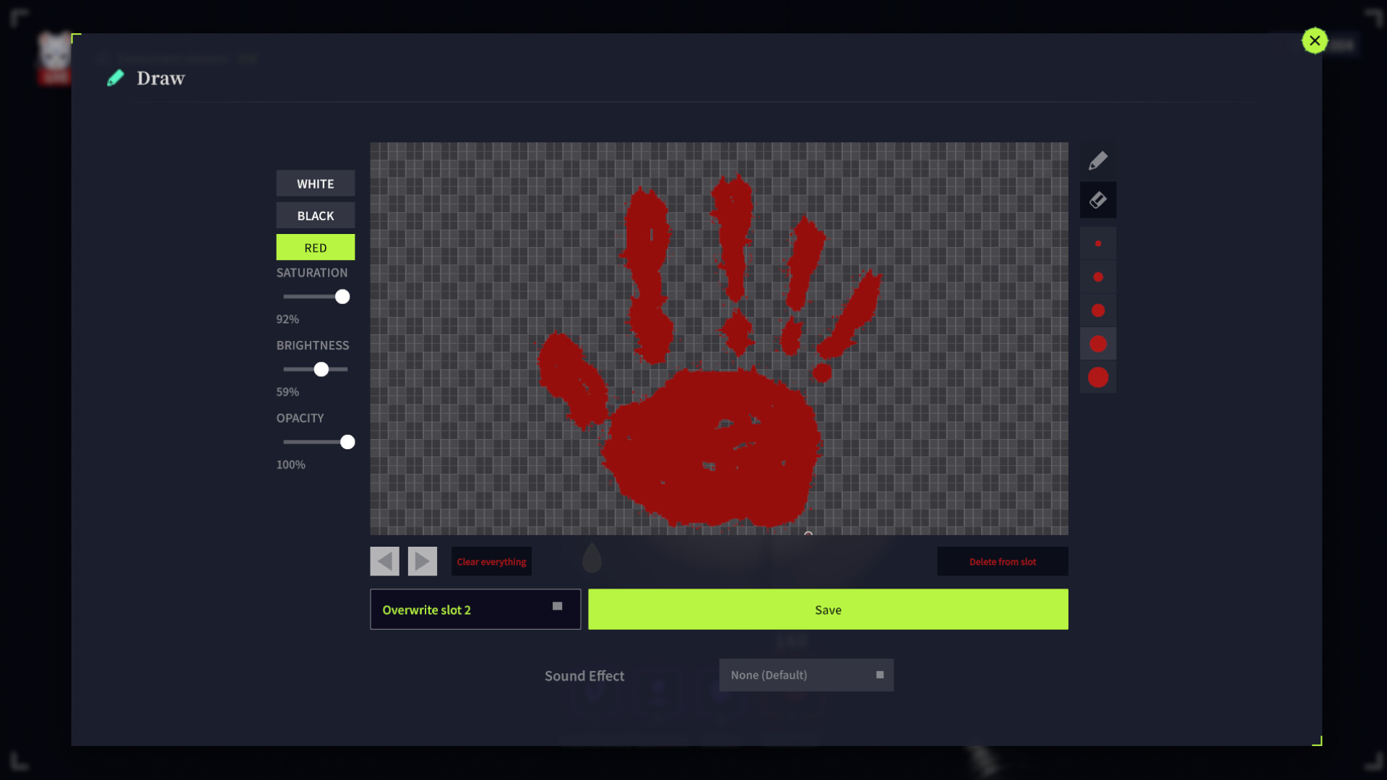This screenshot has width=1387, height=780.
Task: Open the Overwrite slot 2 dropdown
Action: pos(475,610)
